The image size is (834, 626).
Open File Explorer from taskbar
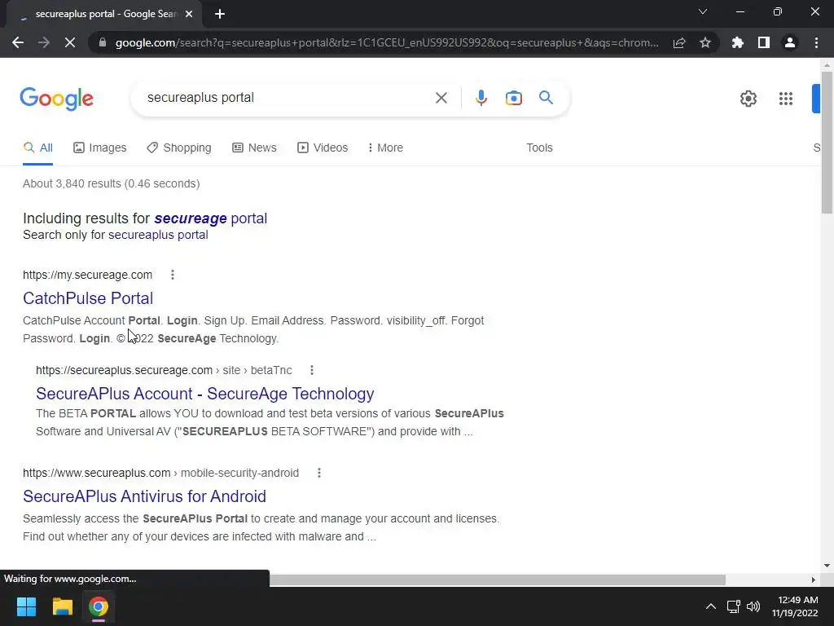tap(62, 606)
